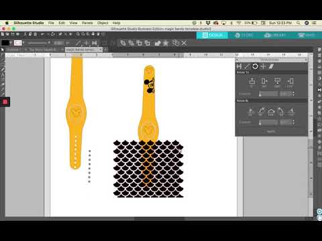Open the Object menu
The height and width of the screenshot is (241, 322).
tap(103, 23)
